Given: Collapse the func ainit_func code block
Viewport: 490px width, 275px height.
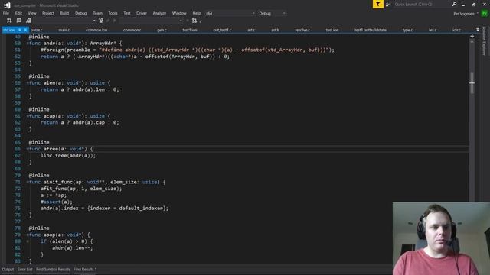Looking at the screenshot, I should tap(28, 182).
